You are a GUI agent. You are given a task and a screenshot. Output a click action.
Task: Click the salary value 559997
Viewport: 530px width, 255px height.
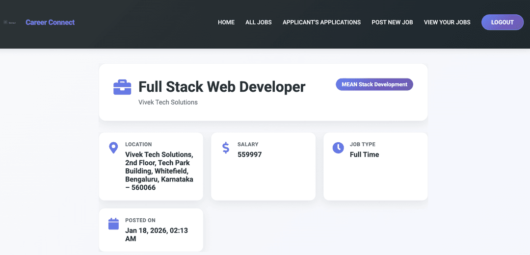click(x=249, y=154)
